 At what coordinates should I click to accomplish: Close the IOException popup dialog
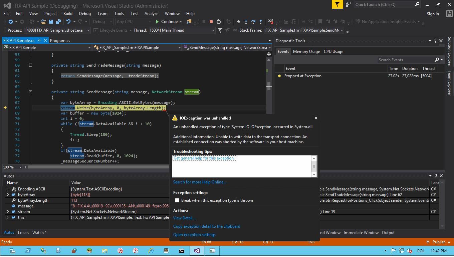click(316, 118)
